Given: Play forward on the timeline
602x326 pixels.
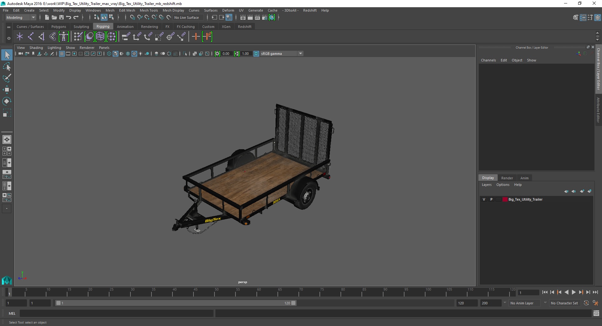Looking at the screenshot, I should point(573,292).
